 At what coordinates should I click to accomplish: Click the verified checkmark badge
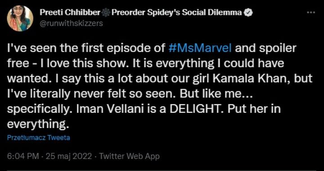[x=248, y=13]
